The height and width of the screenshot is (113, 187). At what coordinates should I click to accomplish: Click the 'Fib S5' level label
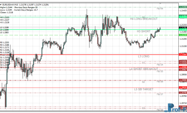160,71
